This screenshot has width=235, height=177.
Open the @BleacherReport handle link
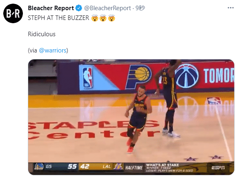point(107,8)
